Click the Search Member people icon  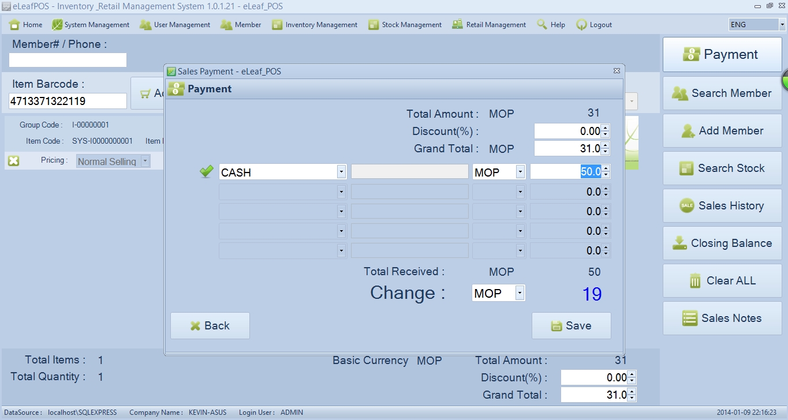(681, 93)
